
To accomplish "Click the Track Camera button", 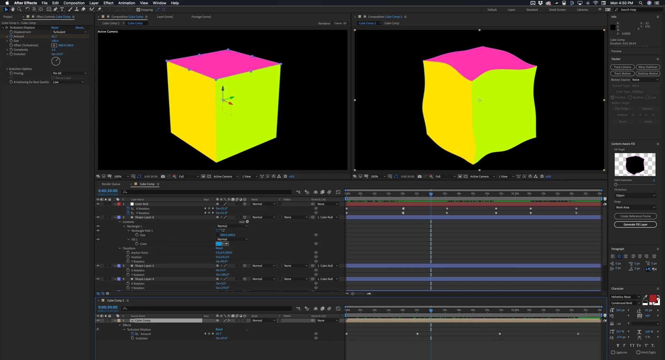I will point(622,67).
